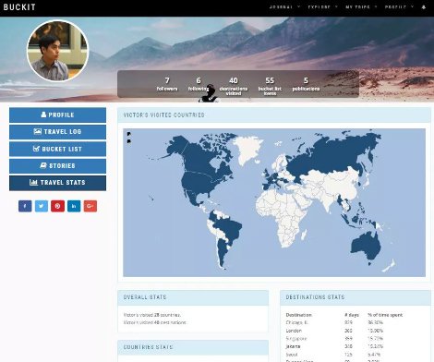Zoom in on the visited countries map
434x362 pixels.
(x=129, y=134)
